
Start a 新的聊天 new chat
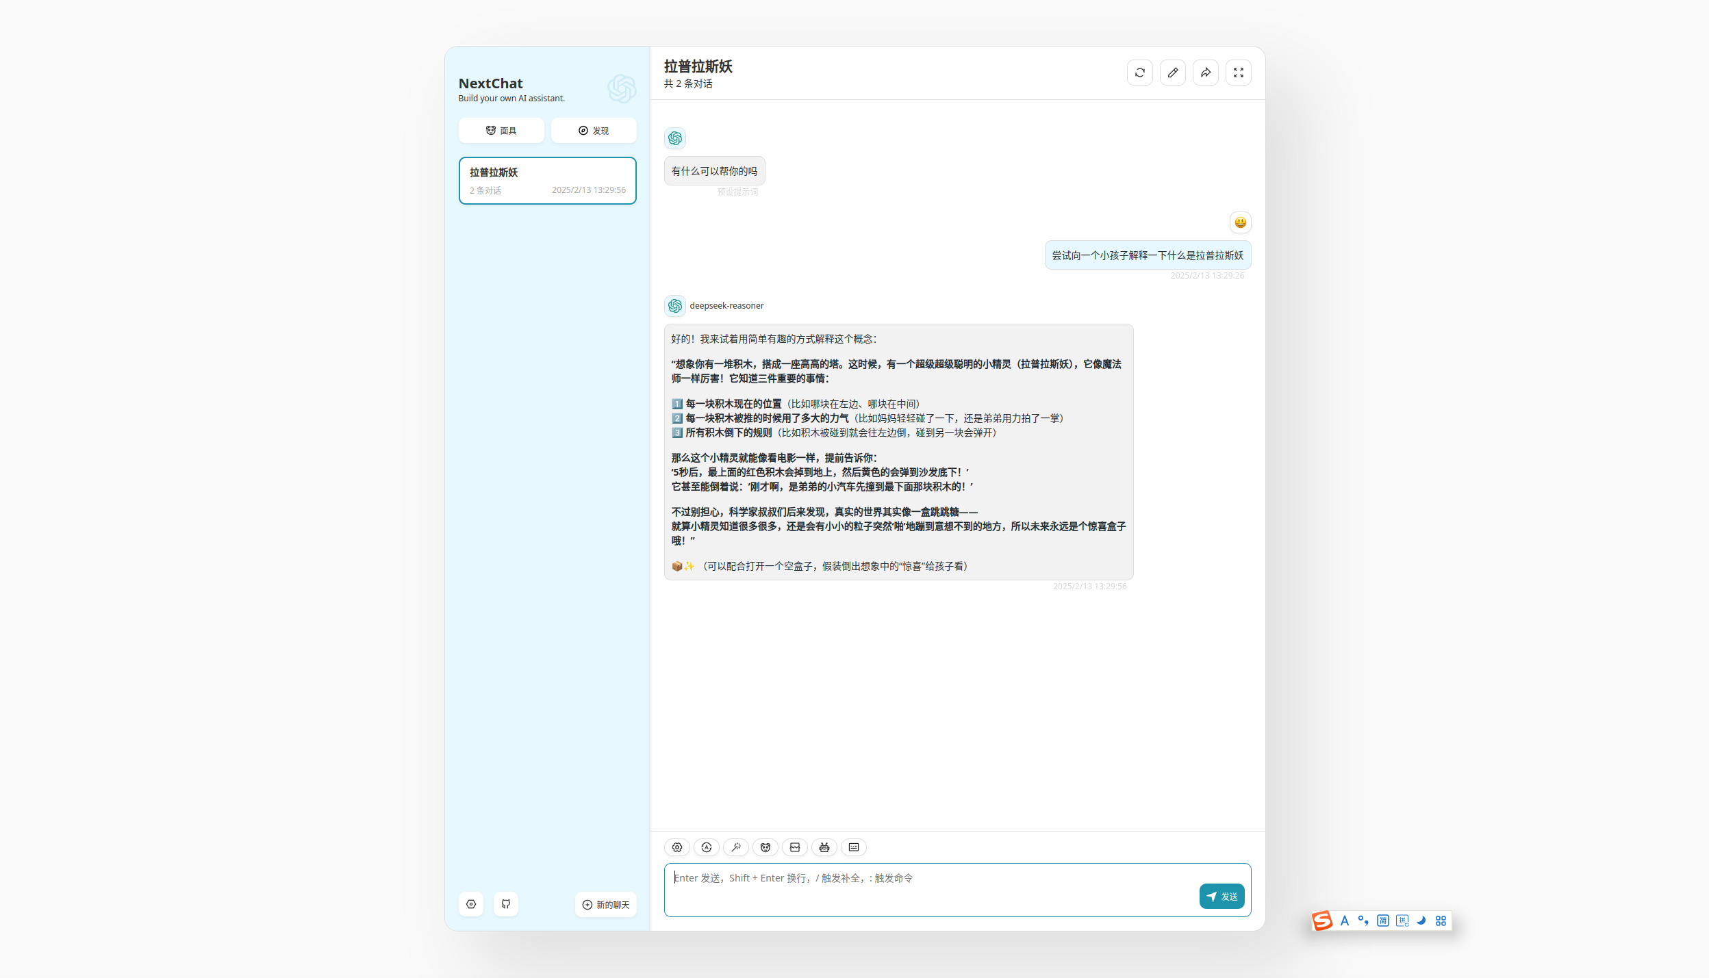point(605,905)
